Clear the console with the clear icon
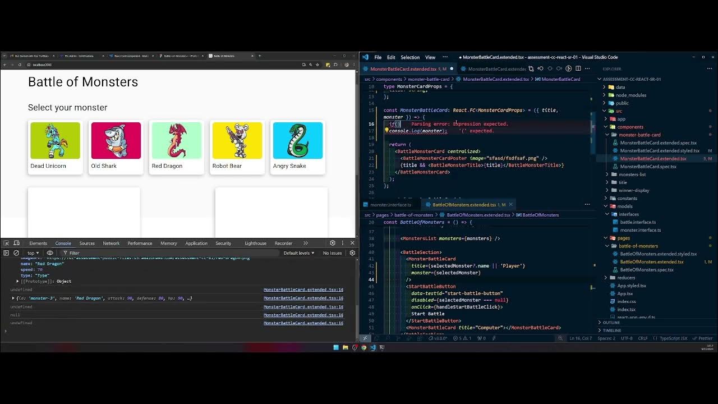This screenshot has width=718, height=404. point(17,253)
